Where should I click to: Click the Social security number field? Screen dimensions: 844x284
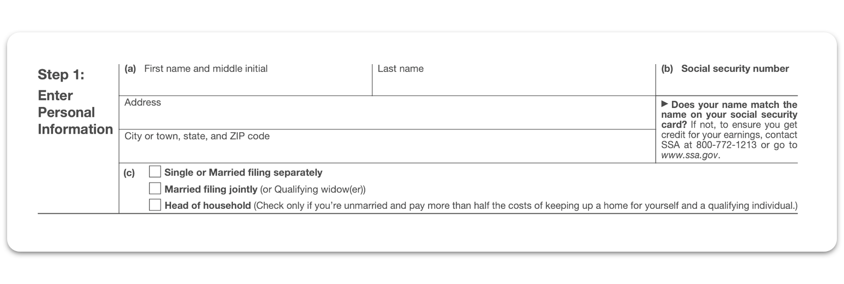[726, 85]
